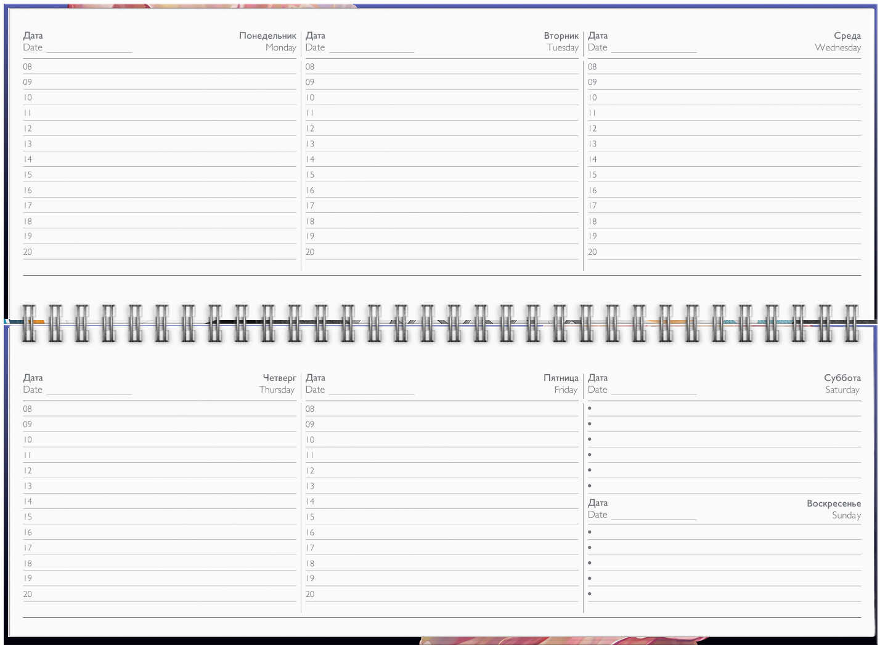Click the 15 time row under Thursday
The height and width of the screenshot is (645, 880).
click(159, 518)
